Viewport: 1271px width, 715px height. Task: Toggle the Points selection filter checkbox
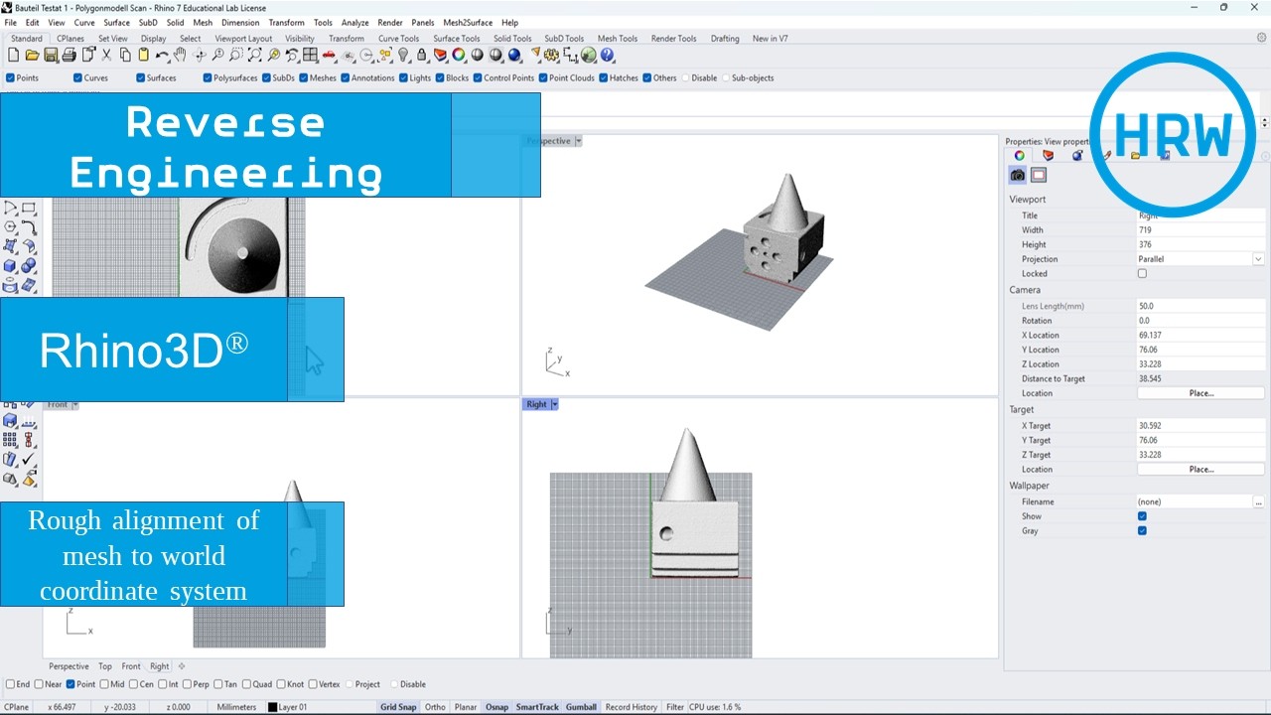[x=10, y=77]
